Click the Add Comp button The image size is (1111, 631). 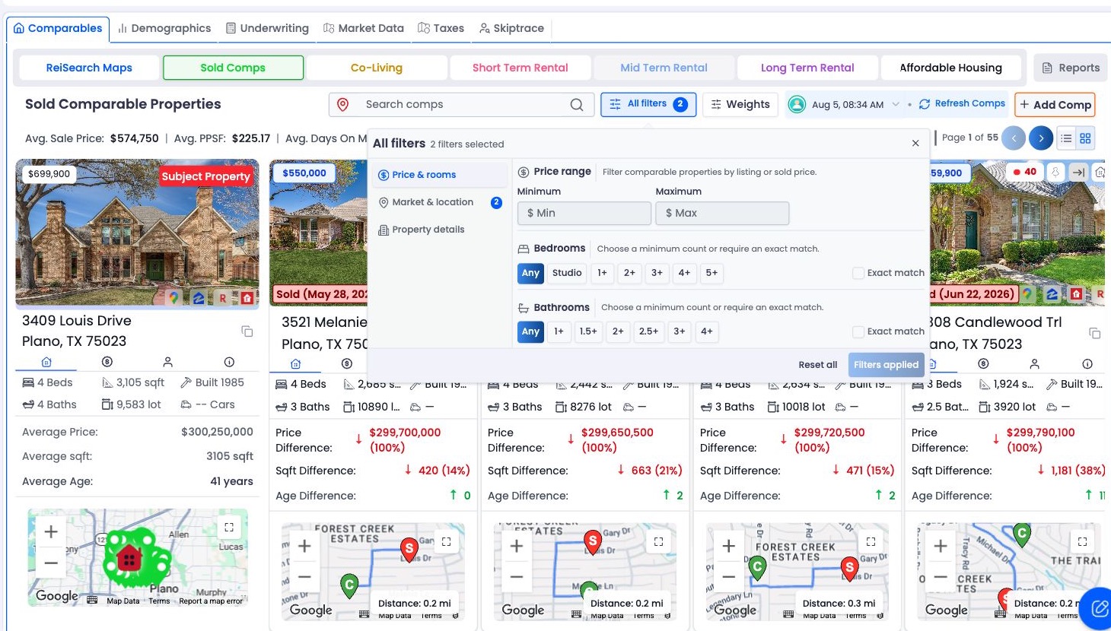click(x=1055, y=105)
